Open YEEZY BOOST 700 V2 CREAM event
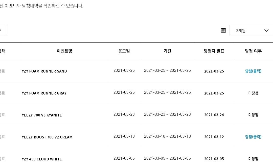This screenshot has height=167, width=273. point(47,137)
